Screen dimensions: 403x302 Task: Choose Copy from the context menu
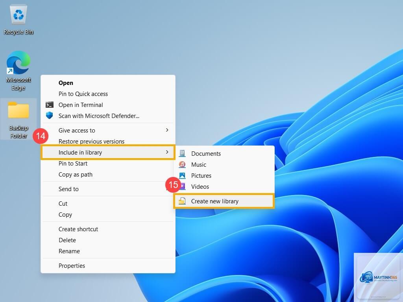108,215
